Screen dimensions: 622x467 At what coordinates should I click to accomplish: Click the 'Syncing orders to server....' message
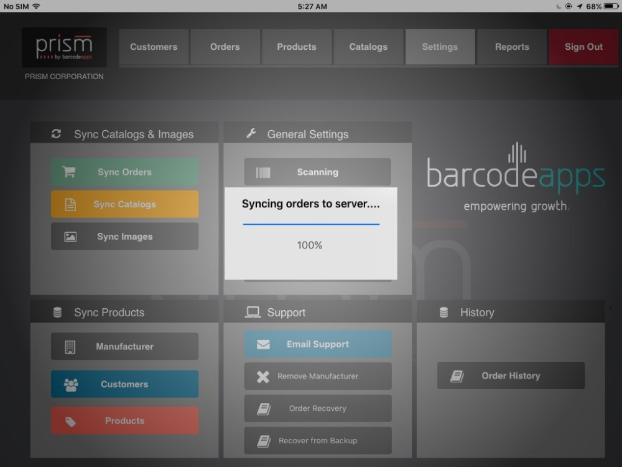pyautogui.click(x=311, y=204)
